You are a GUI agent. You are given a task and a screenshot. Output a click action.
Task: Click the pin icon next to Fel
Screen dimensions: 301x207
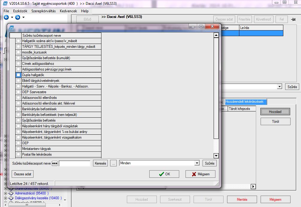[293, 19]
